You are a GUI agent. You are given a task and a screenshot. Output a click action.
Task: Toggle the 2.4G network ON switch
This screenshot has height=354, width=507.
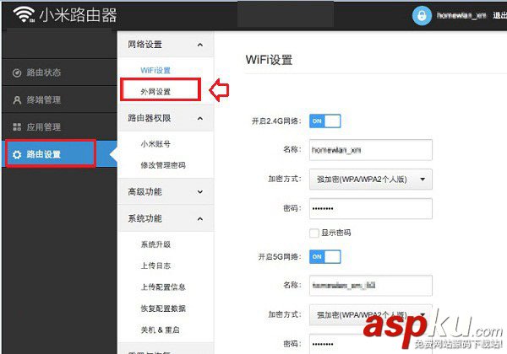[325, 121]
